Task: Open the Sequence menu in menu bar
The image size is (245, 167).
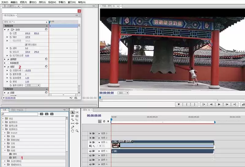Action: (42, 2)
